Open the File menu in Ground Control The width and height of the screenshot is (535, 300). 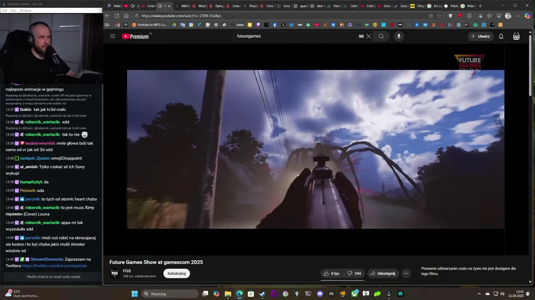pos(5,10)
